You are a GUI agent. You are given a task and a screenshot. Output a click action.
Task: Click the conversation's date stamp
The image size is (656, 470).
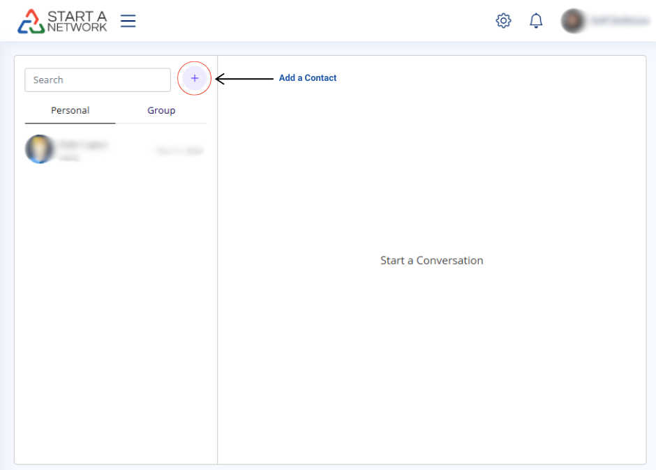click(x=179, y=151)
